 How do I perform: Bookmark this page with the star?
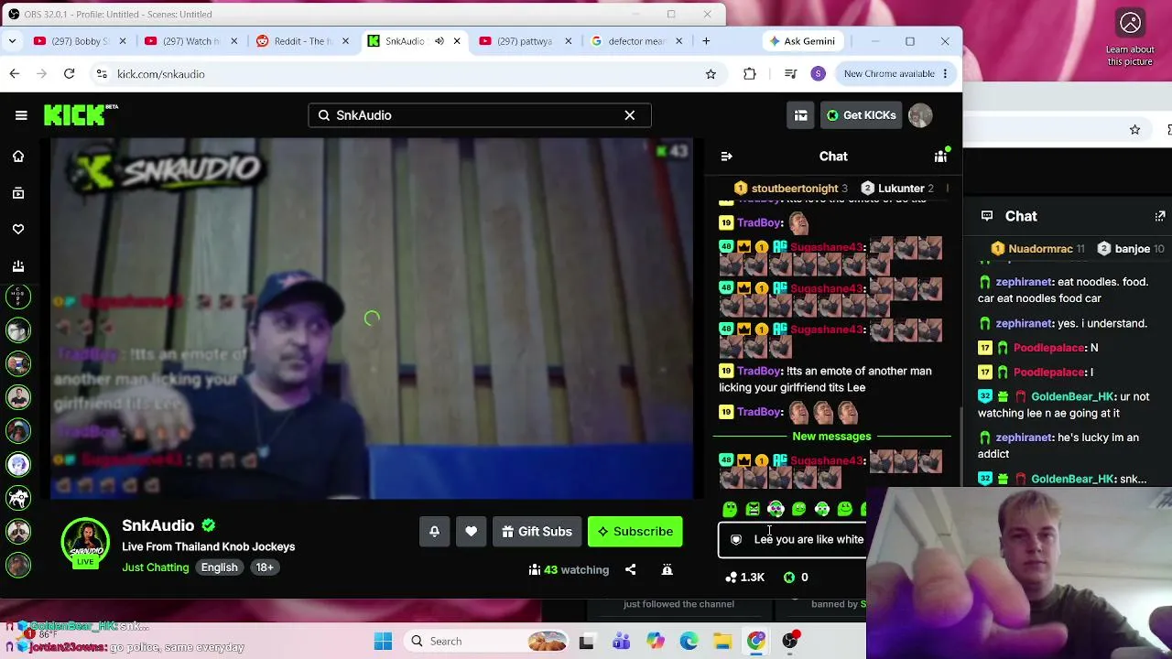tap(711, 74)
